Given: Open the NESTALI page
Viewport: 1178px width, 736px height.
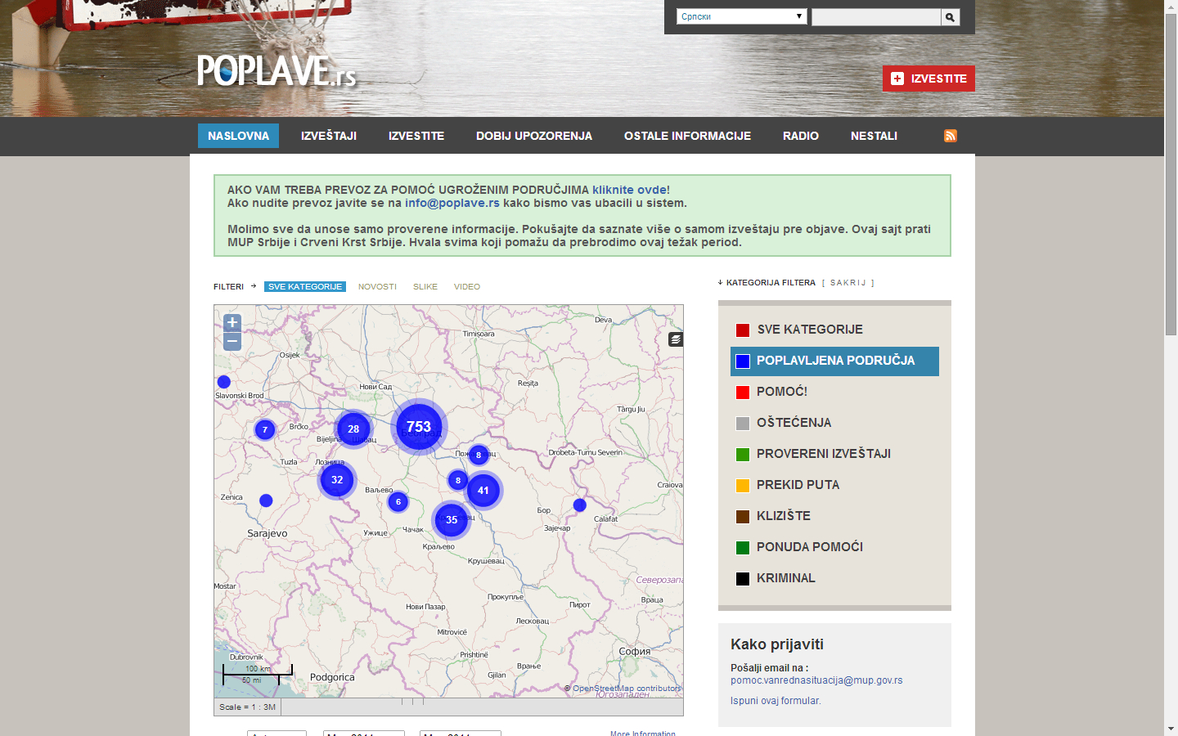Looking at the screenshot, I should click(874, 136).
